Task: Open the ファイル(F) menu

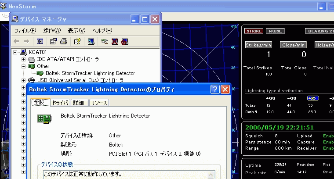Action: pos(25,31)
